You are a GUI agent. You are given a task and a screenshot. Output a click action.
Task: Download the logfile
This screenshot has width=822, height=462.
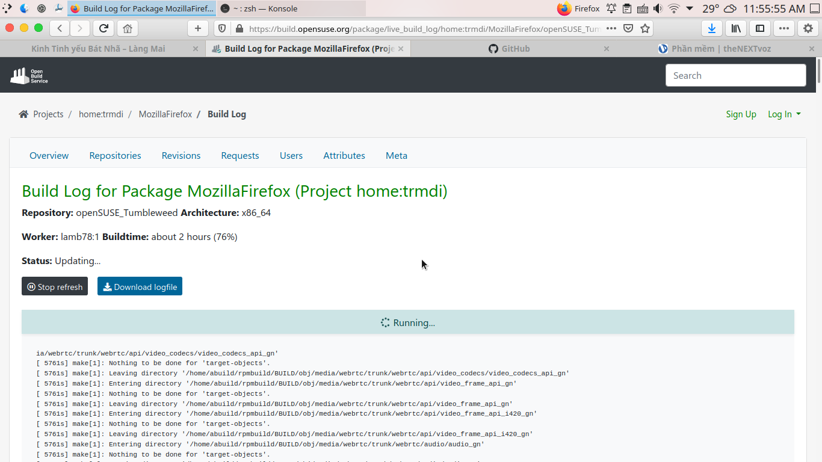(140, 286)
